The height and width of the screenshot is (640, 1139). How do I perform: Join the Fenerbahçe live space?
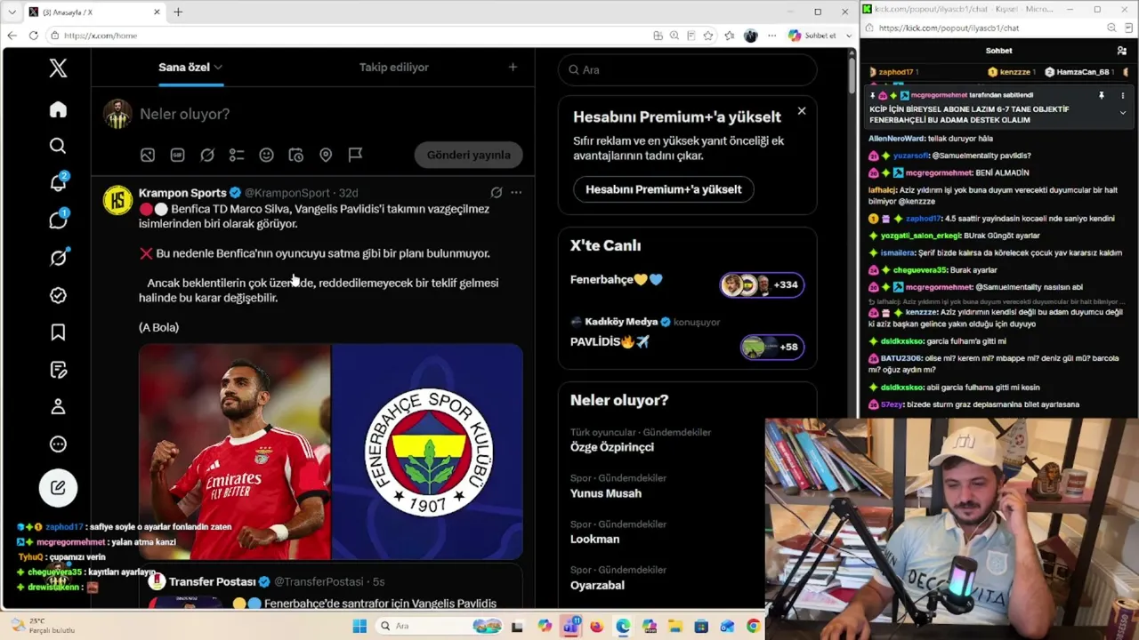[x=687, y=283]
